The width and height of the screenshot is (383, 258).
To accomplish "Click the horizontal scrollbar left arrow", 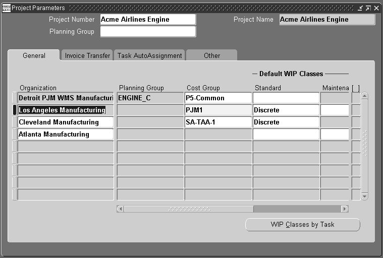I will point(120,209).
